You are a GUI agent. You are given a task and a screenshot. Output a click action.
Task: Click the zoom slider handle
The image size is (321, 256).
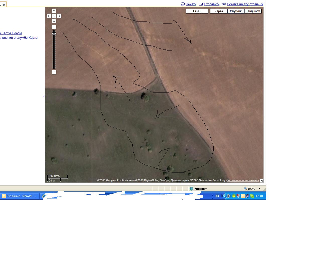[x=54, y=33]
